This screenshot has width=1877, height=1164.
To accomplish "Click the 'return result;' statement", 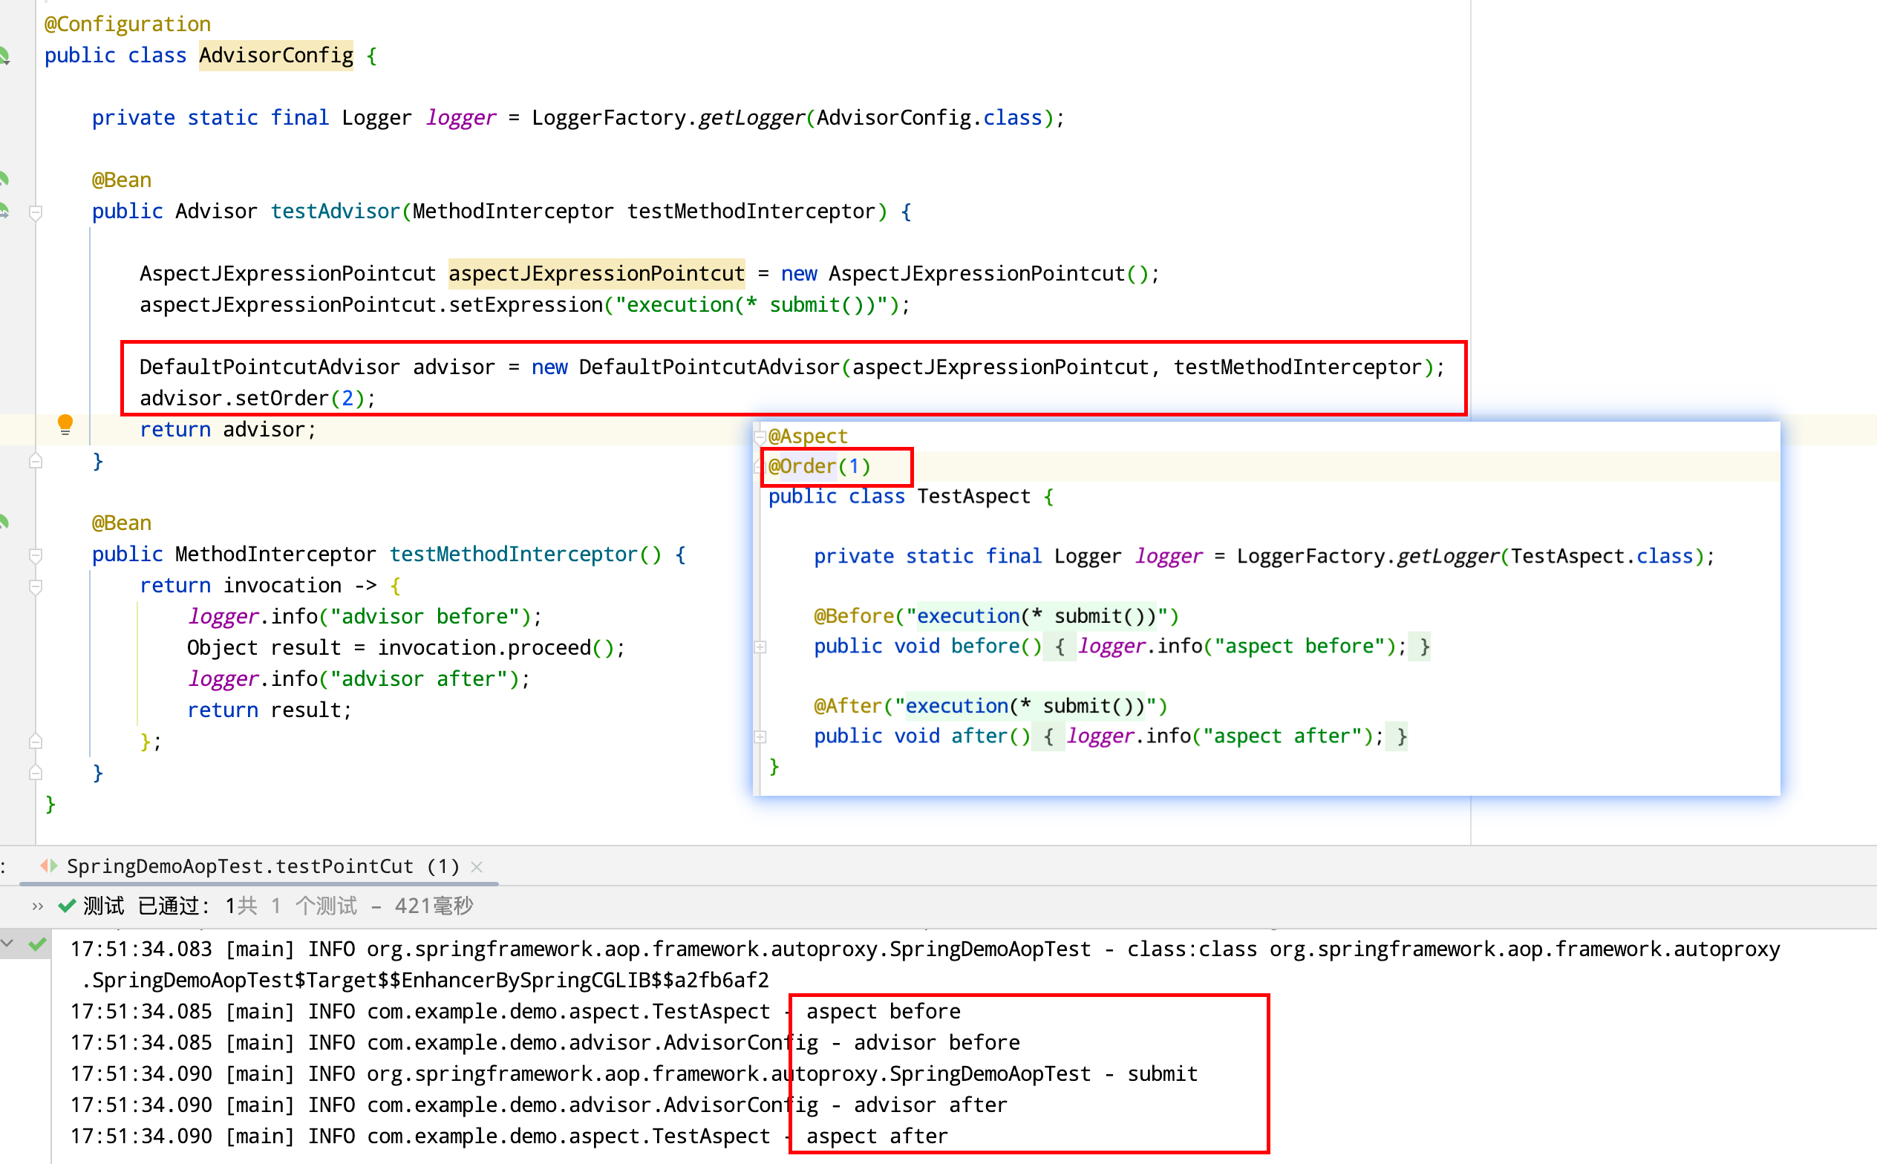I will (270, 710).
